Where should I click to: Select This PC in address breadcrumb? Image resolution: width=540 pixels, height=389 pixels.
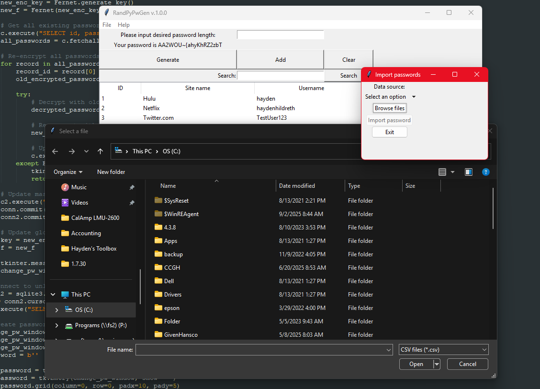click(142, 151)
